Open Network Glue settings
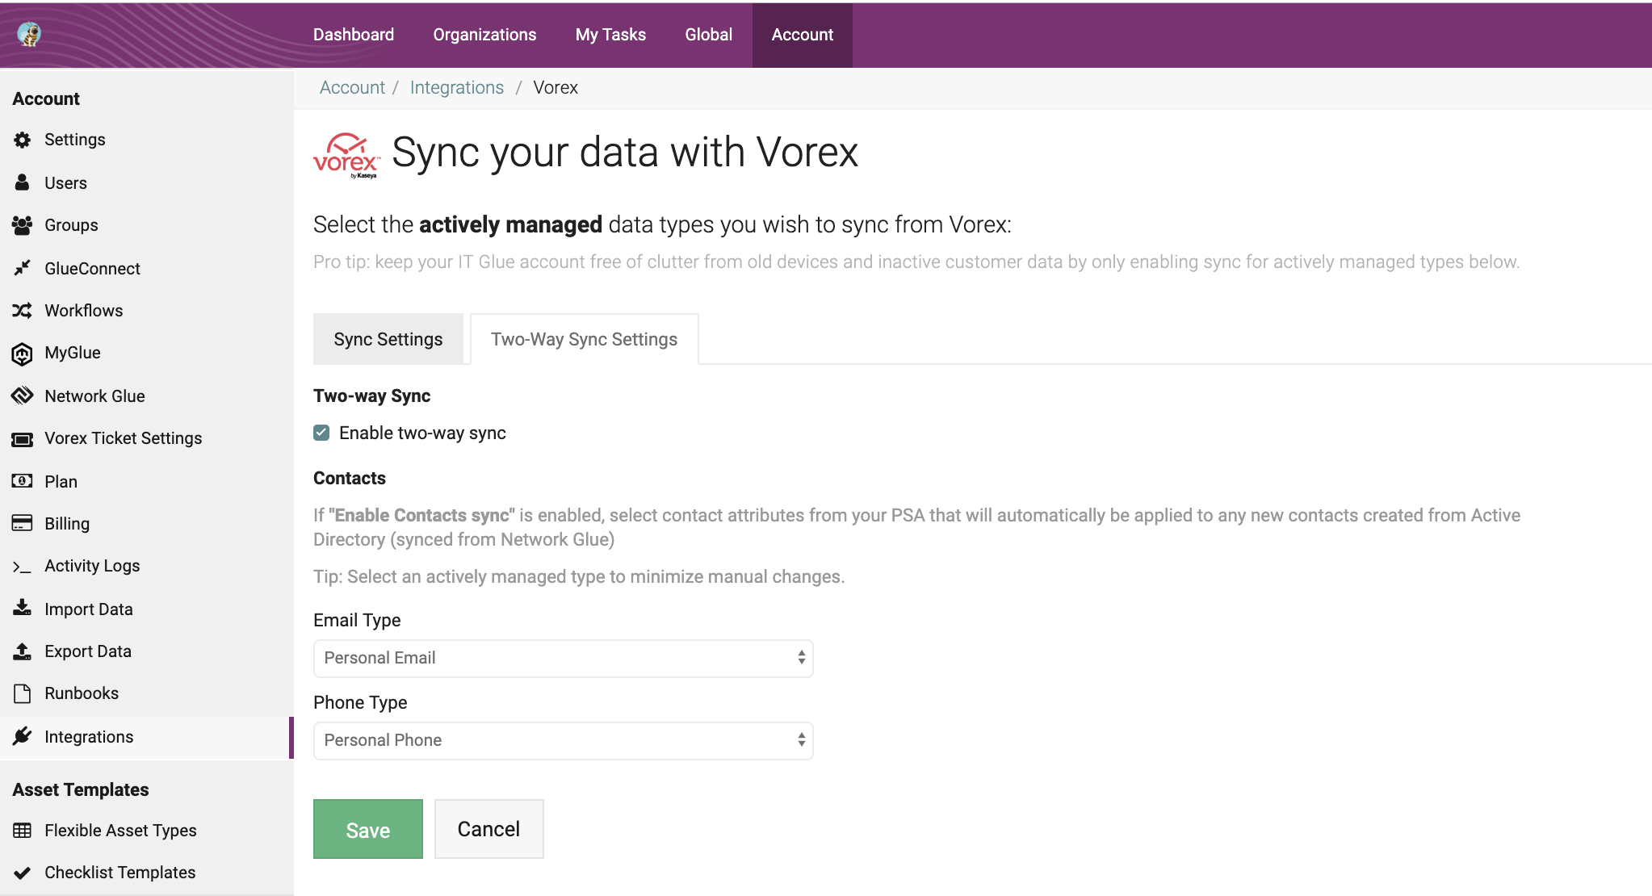 pyautogui.click(x=96, y=395)
